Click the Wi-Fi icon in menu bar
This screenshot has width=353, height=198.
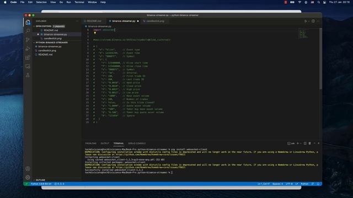point(299,2)
